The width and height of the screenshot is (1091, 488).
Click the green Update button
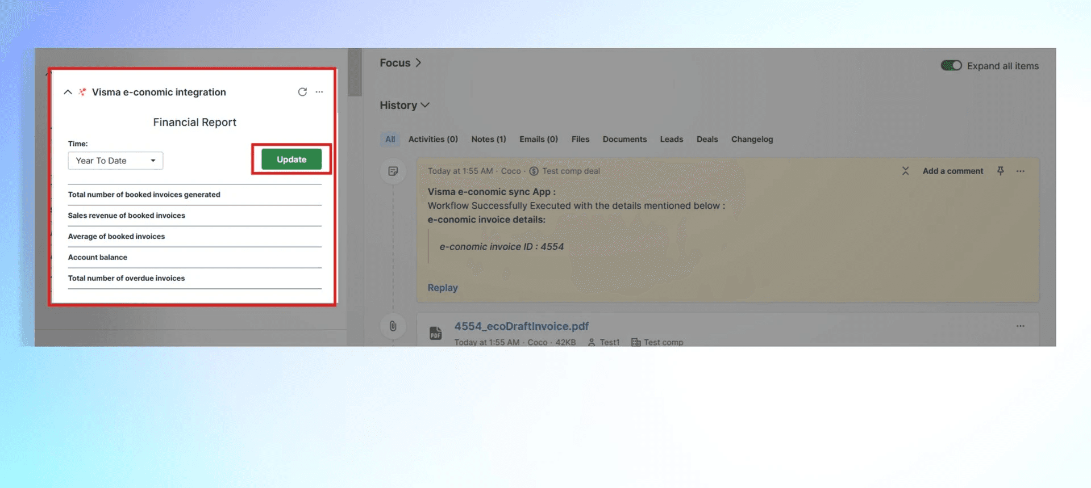pos(292,159)
